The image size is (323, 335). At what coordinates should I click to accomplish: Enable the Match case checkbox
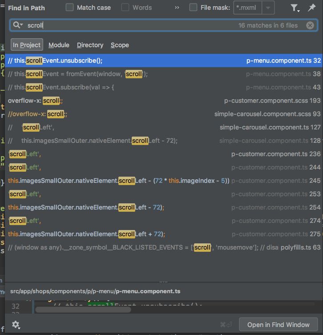pyautogui.click(x=70, y=8)
